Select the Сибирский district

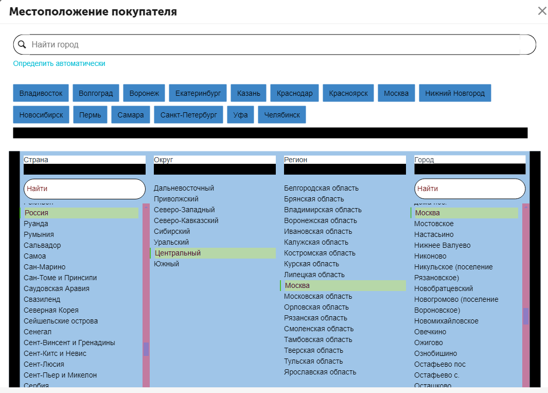(x=172, y=231)
